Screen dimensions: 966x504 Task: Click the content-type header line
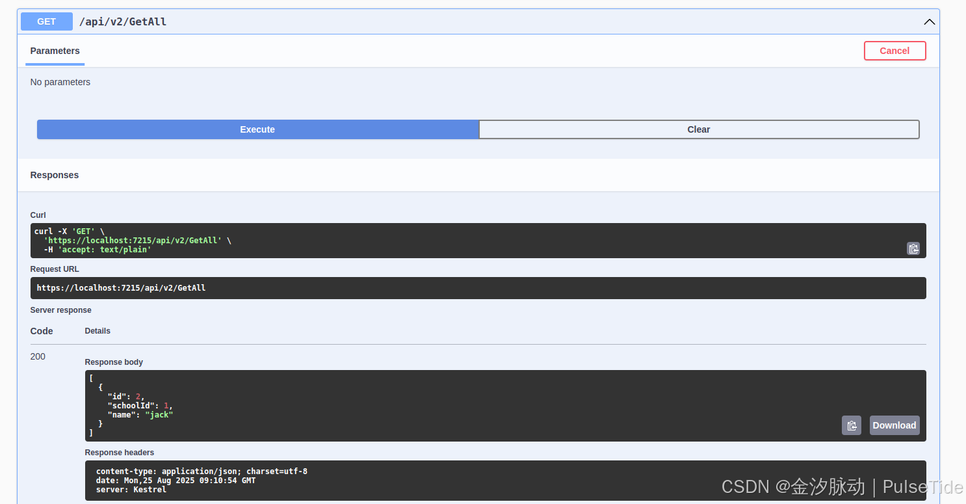coord(202,471)
